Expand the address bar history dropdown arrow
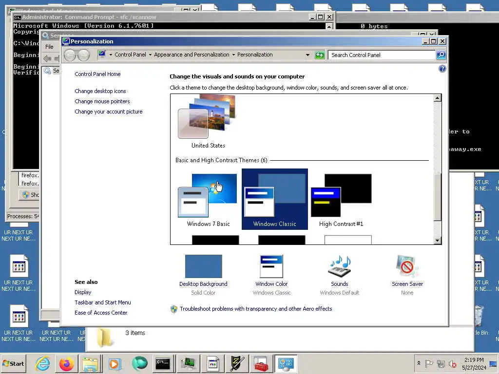The image size is (499, 374). point(307,55)
